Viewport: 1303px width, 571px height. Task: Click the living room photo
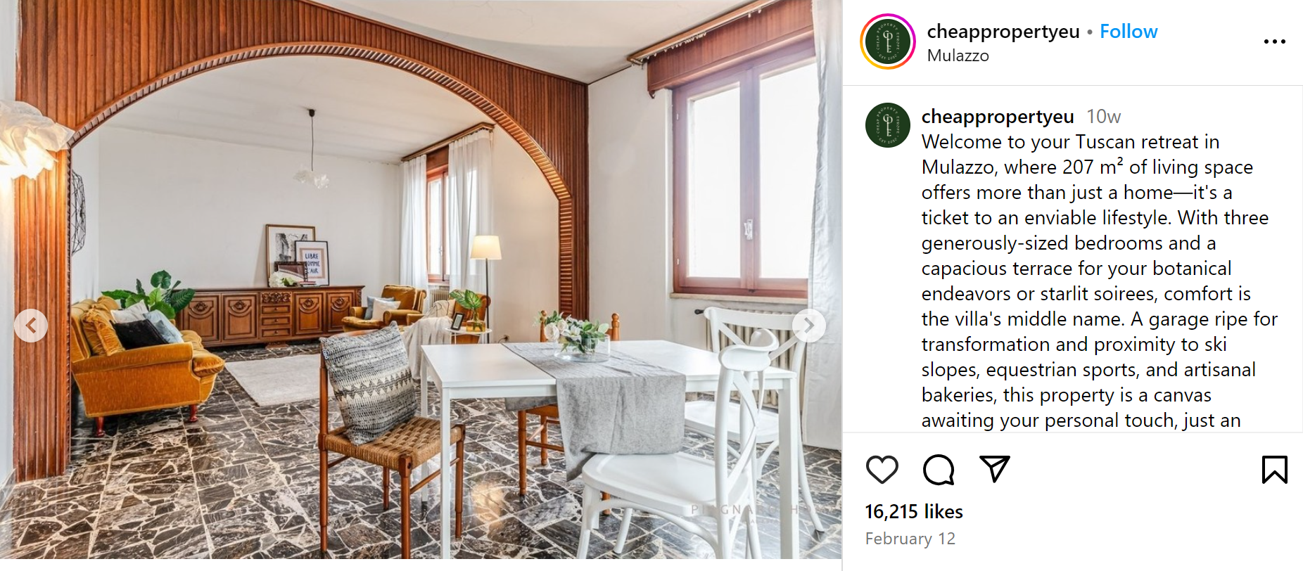(x=421, y=280)
